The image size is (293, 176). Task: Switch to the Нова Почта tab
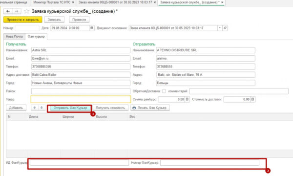click(x=14, y=37)
